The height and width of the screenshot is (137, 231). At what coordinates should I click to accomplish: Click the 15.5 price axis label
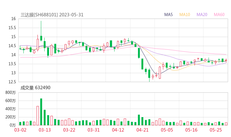(12, 28)
